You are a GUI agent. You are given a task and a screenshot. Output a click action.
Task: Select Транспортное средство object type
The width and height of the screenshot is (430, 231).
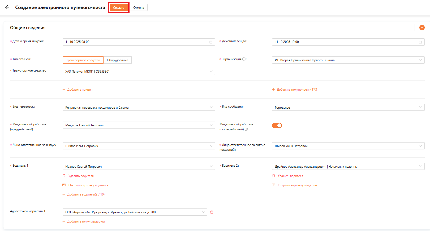point(83,60)
